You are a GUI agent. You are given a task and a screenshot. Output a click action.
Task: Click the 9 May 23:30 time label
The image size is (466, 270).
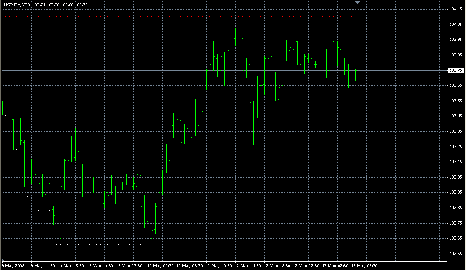tap(131, 265)
